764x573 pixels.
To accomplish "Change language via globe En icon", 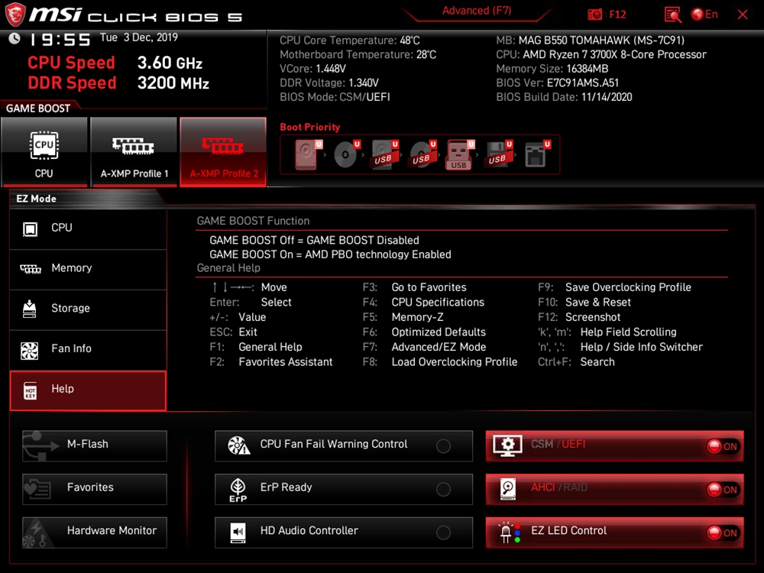I will coord(704,15).
